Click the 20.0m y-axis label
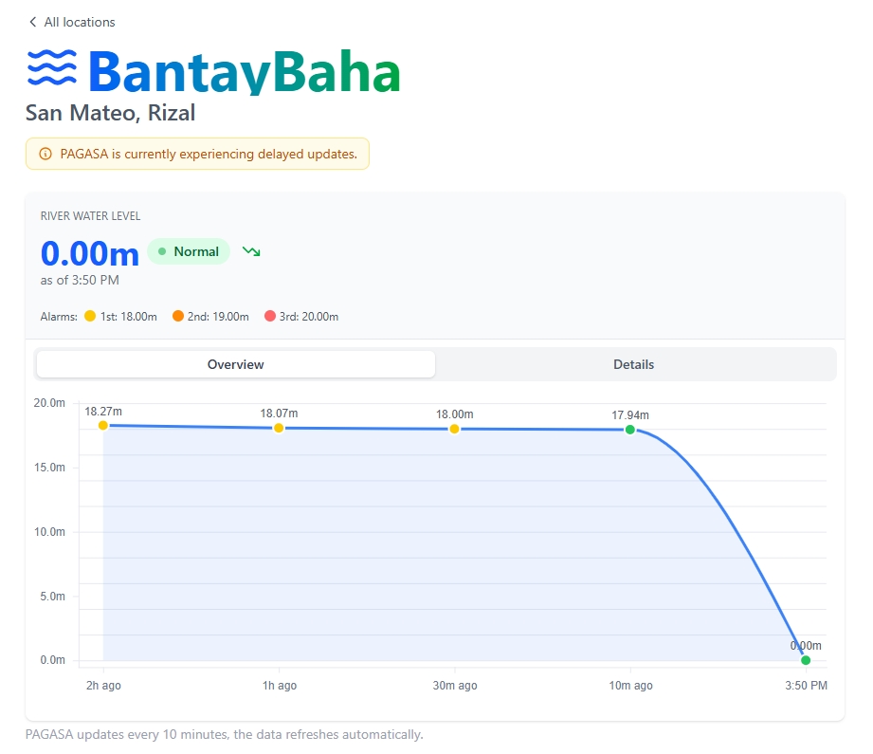 pyautogui.click(x=49, y=403)
